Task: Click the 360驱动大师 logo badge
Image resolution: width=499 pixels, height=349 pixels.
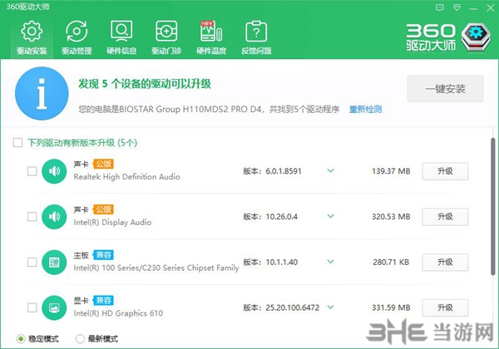Action: click(476, 37)
